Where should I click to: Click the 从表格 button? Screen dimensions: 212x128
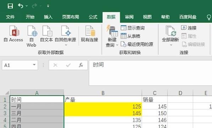[130, 36]
